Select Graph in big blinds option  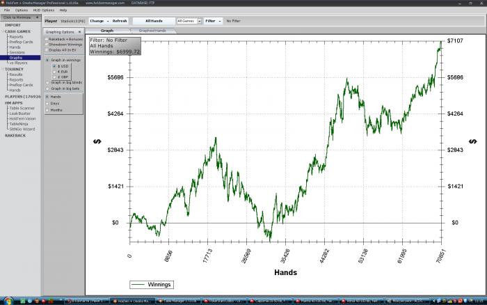pos(47,82)
